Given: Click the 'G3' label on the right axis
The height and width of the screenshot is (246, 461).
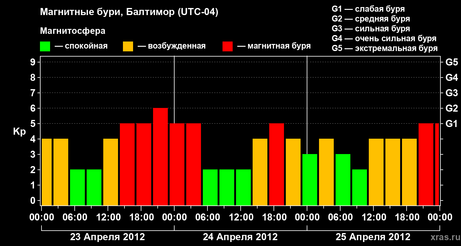Looking at the screenshot, I should point(451,93).
